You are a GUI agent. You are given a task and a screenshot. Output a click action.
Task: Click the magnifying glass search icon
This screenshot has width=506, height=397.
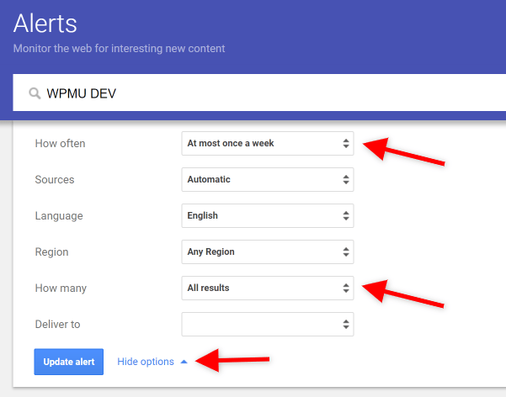click(x=35, y=93)
